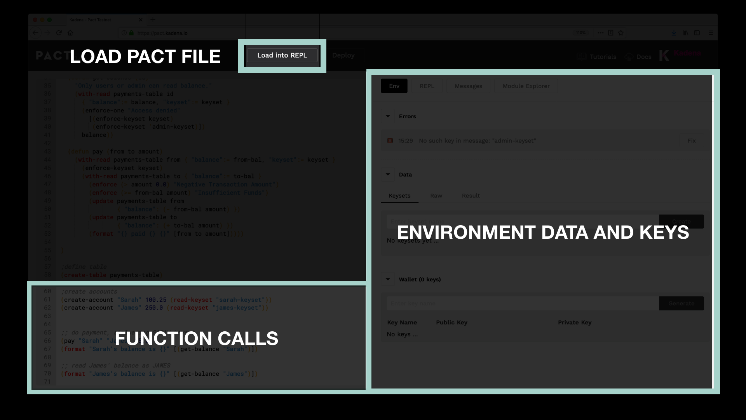Focus the wallet key name input
The height and width of the screenshot is (420, 746).
pyautogui.click(x=523, y=303)
